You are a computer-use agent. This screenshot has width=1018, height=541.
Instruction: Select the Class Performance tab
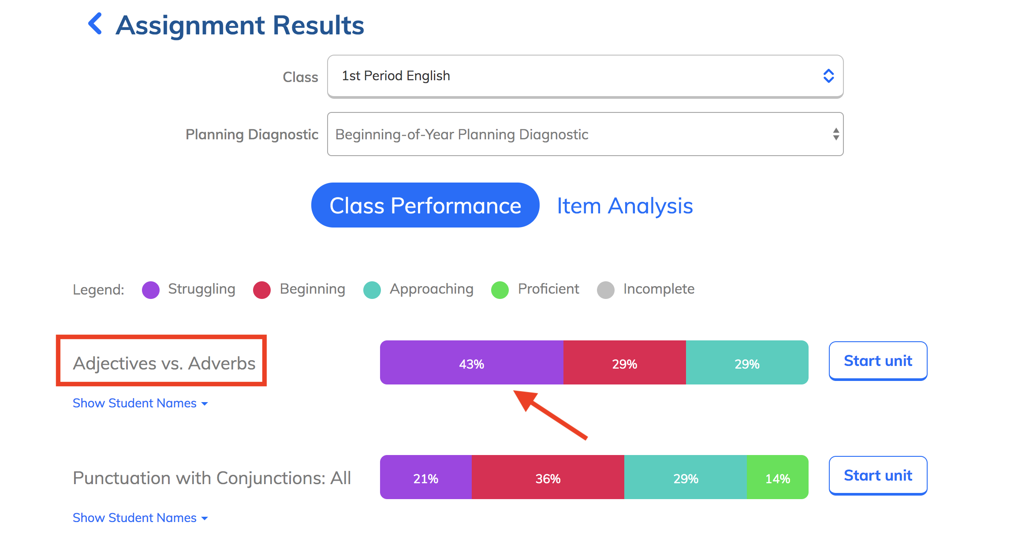click(x=425, y=205)
